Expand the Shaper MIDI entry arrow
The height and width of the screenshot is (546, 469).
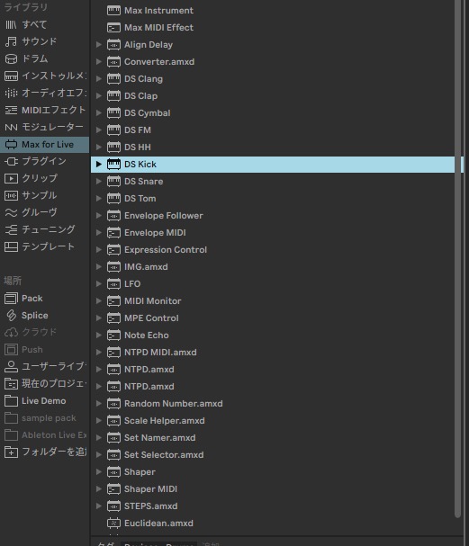(99, 489)
